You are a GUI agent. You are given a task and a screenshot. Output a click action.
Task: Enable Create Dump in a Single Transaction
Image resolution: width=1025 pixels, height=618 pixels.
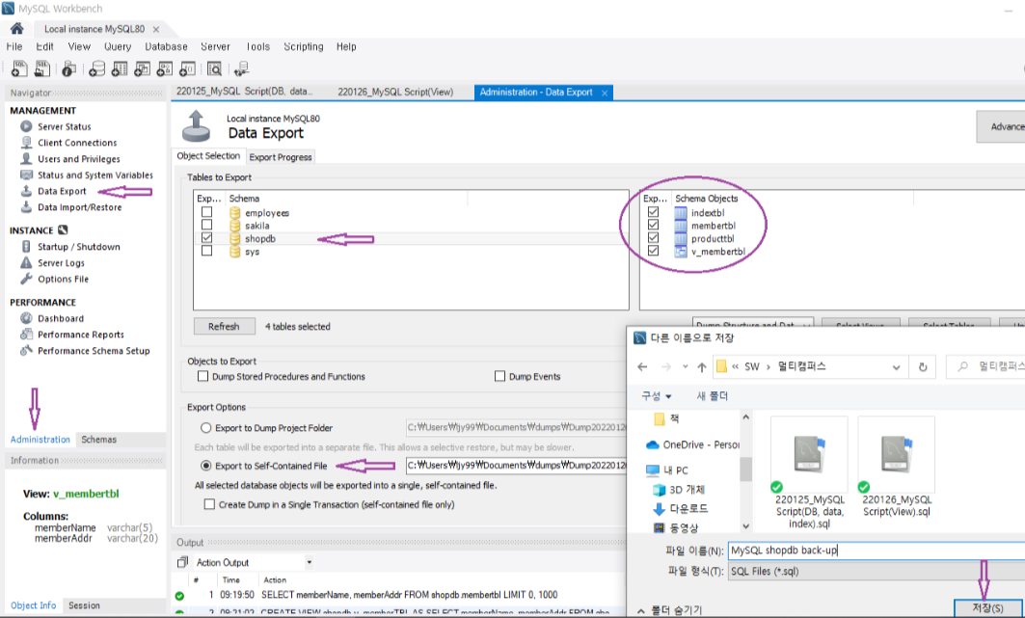(209, 504)
